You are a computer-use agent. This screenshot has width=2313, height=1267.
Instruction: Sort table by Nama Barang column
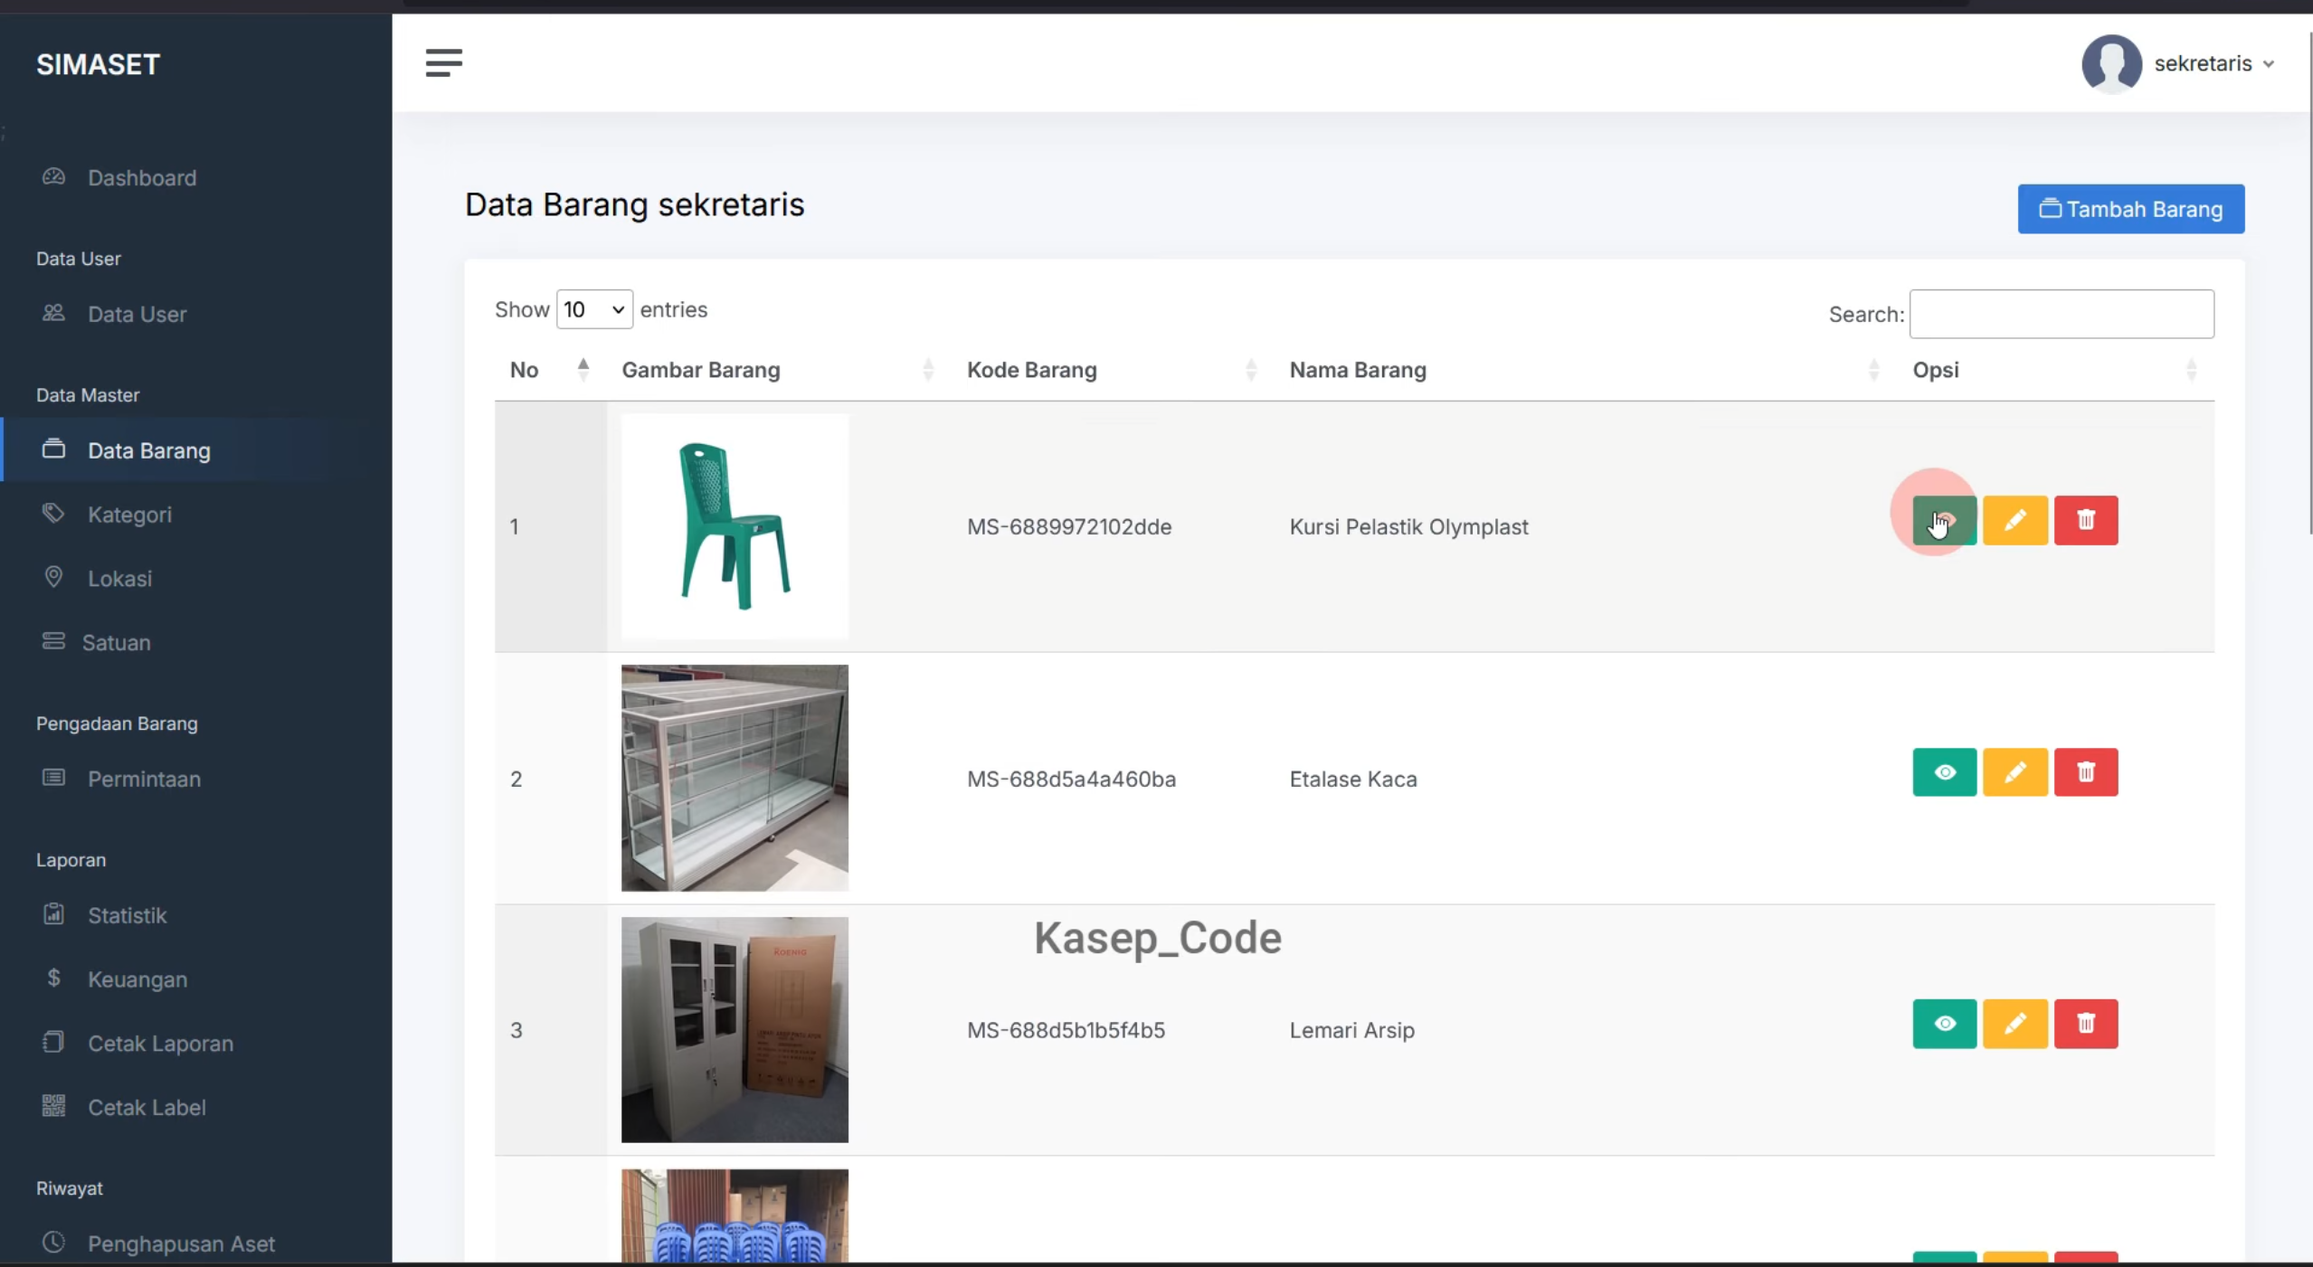1586,370
